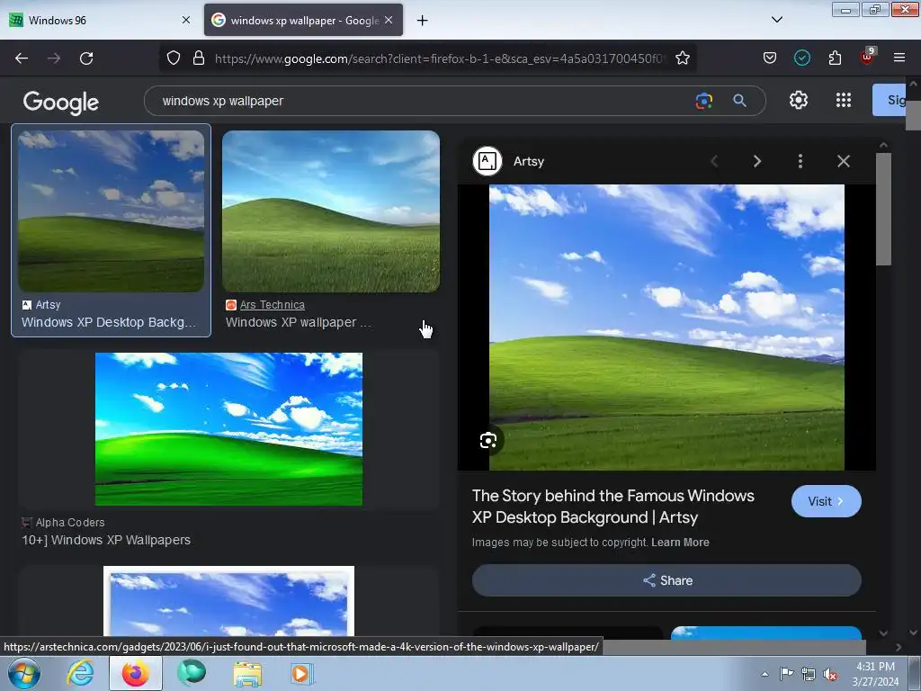Search by image with Google Lens
The height and width of the screenshot is (691, 921).
[703, 101]
